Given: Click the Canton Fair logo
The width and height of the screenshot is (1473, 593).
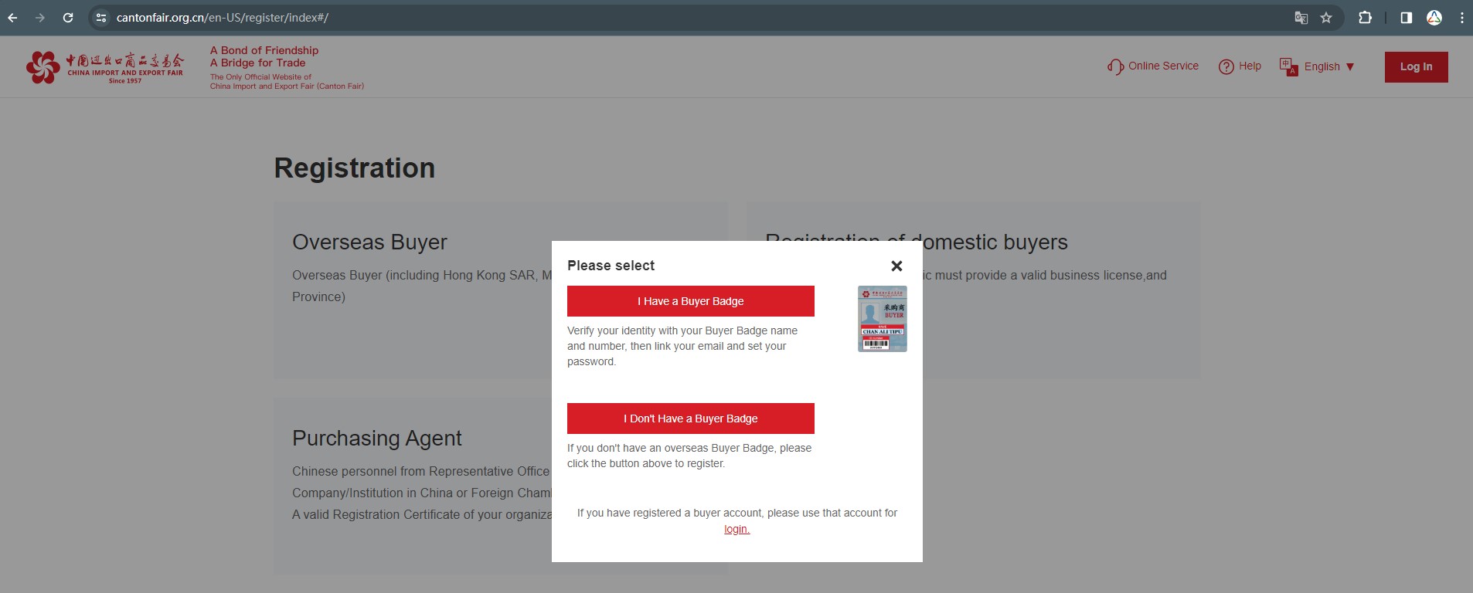Looking at the screenshot, I should tap(105, 67).
